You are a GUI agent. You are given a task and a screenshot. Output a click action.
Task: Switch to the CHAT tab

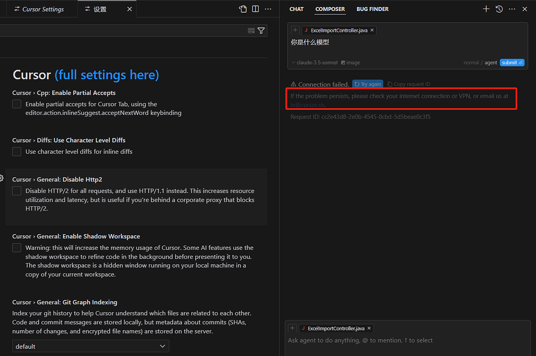[296, 9]
